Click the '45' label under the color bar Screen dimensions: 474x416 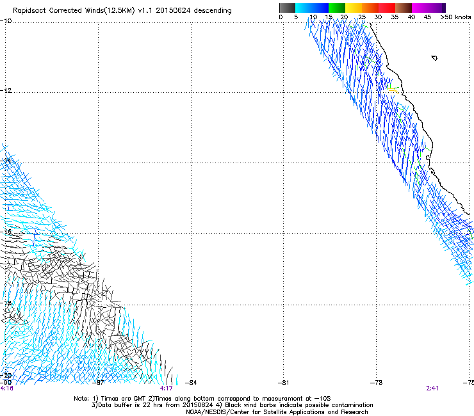(x=427, y=17)
